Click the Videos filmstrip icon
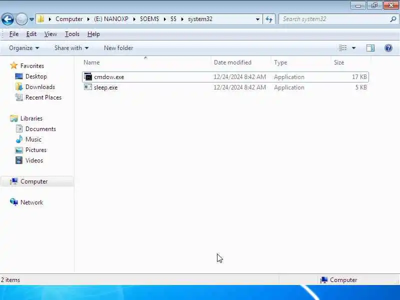The width and height of the screenshot is (400, 300). (19, 160)
